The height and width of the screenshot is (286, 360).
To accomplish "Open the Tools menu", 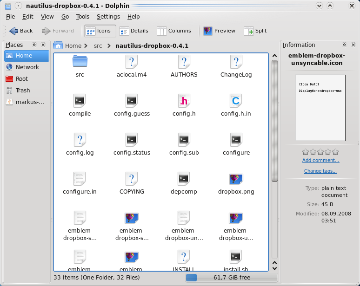I will pyautogui.click(x=83, y=17).
